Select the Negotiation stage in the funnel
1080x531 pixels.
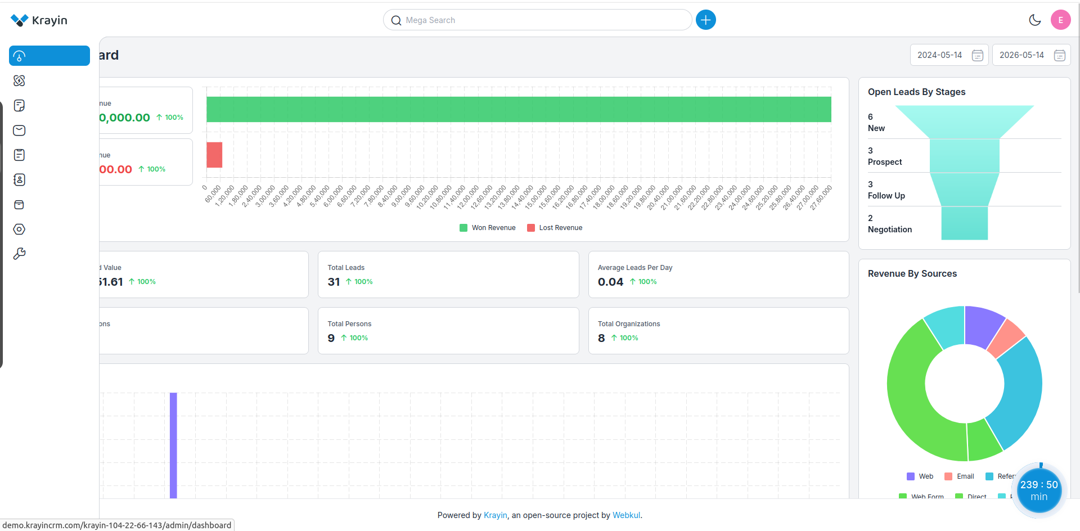tap(964, 223)
